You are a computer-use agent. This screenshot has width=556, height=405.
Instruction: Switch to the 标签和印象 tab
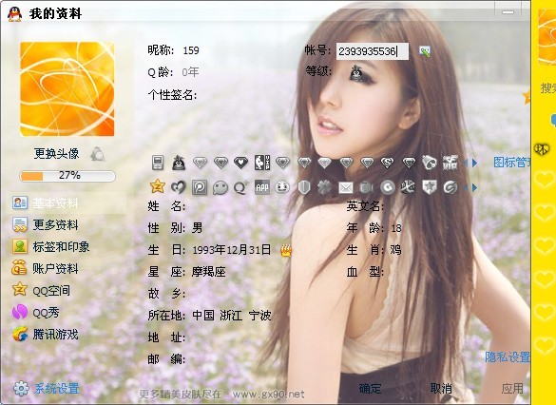coord(51,247)
